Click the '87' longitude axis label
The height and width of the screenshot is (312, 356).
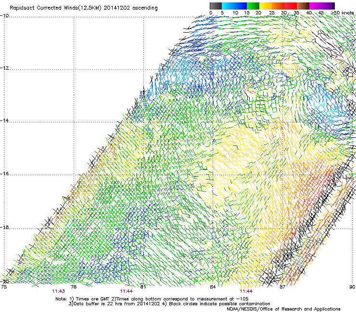pyautogui.click(x=282, y=287)
